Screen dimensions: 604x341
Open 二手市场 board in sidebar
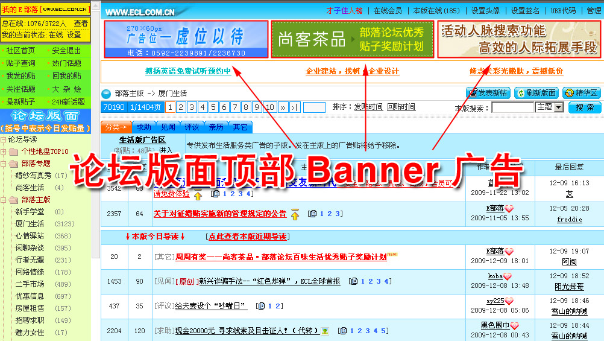(30, 284)
